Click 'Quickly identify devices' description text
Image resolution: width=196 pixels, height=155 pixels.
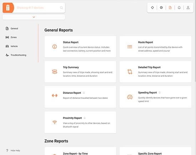pyautogui.click(x=163, y=100)
